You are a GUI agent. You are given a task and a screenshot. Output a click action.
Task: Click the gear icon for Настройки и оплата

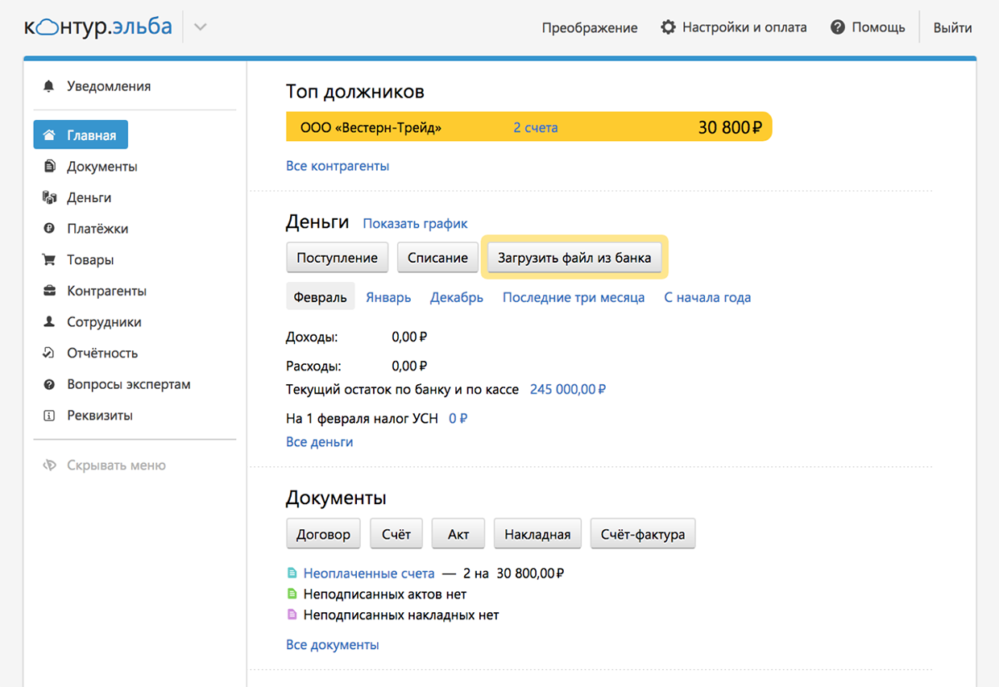(668, 27)
